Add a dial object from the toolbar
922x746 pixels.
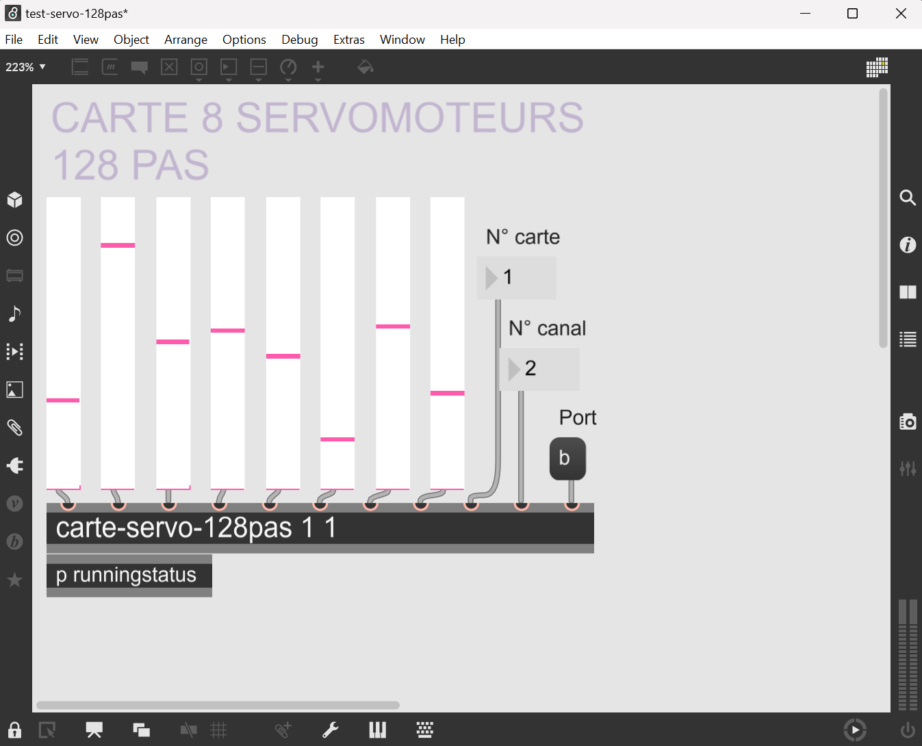point(288,67)
